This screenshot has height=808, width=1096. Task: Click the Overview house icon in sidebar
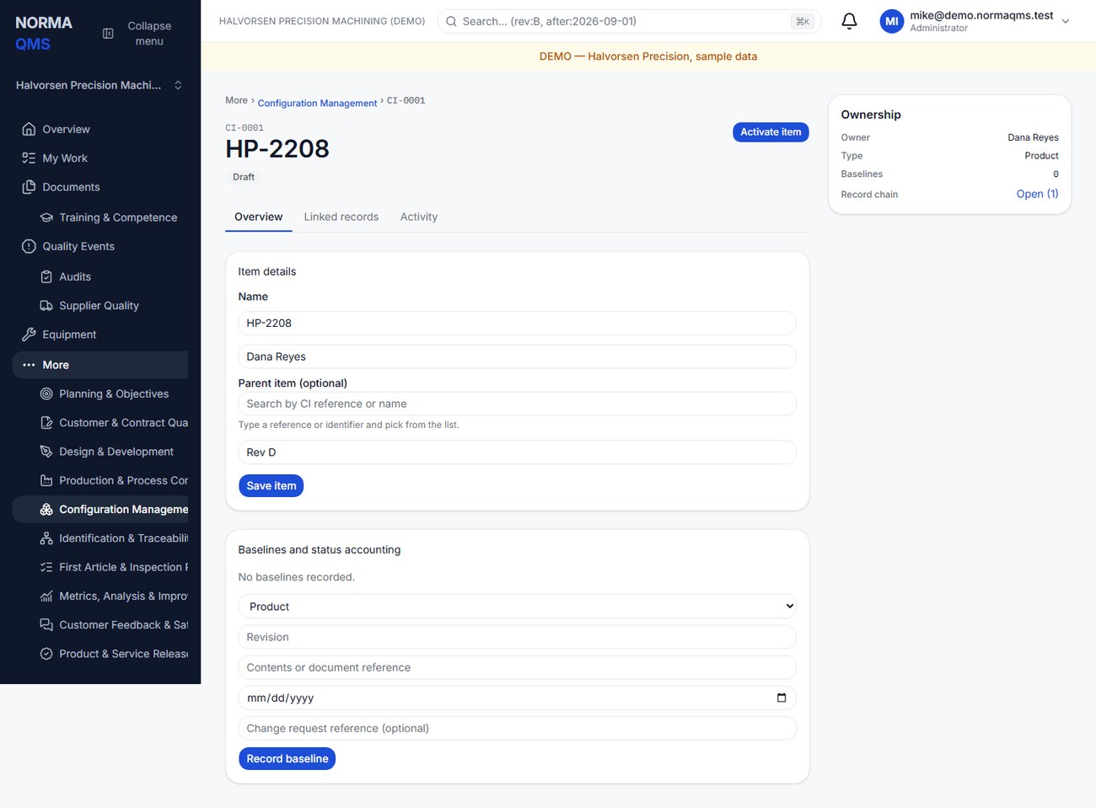click(x=29, y=129)
